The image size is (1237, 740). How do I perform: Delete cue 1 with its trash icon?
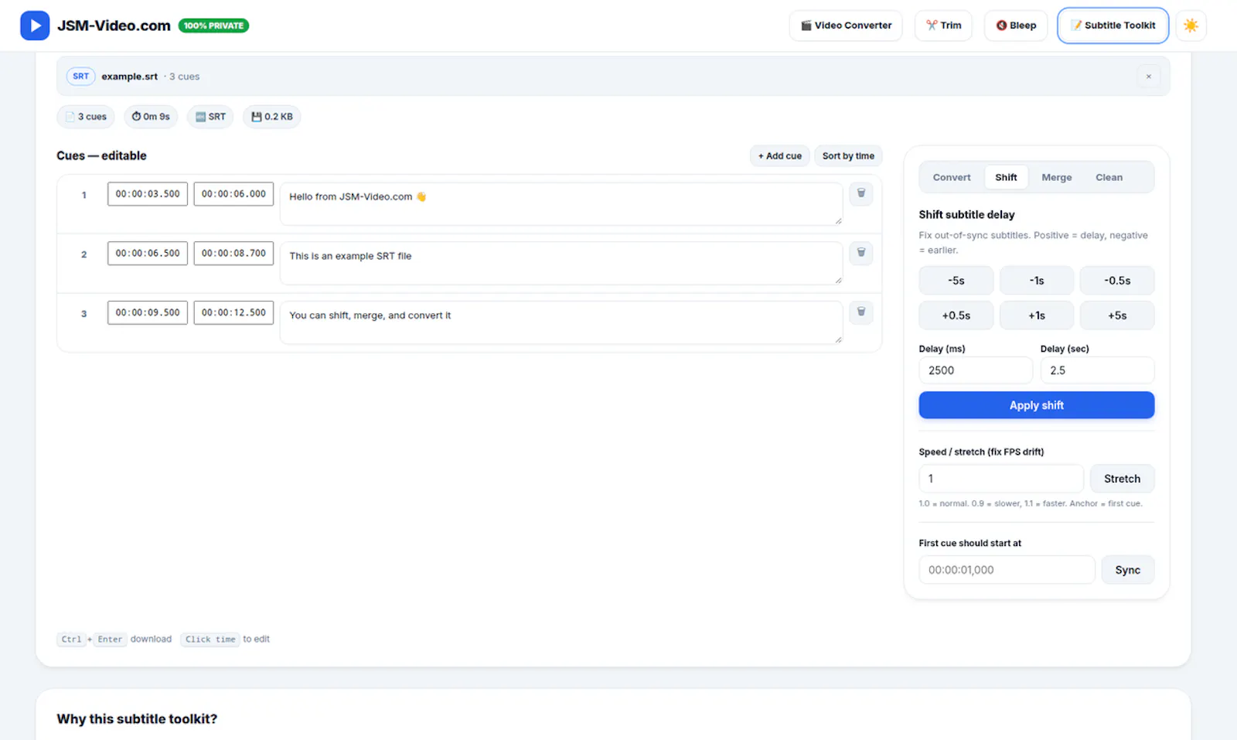coord(861,193)
